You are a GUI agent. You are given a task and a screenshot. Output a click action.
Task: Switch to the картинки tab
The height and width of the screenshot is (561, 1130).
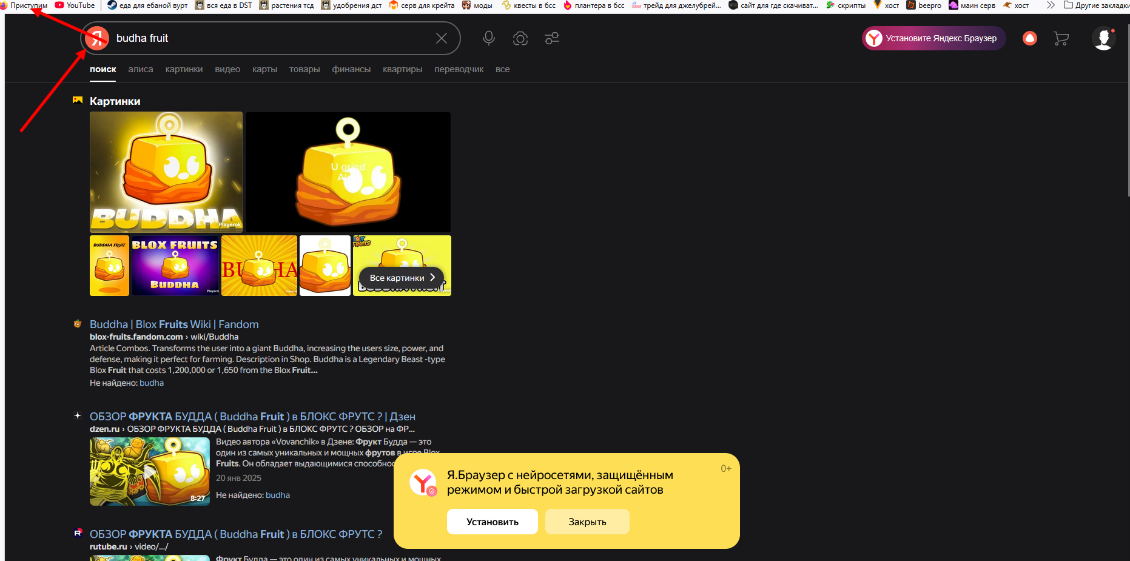coord(184,69)
